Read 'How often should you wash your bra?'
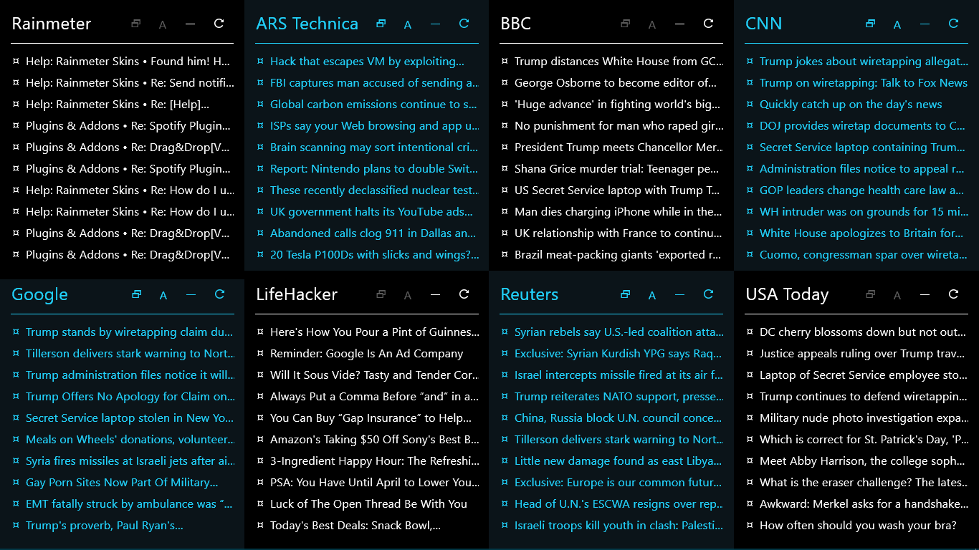 coord(856,526)
